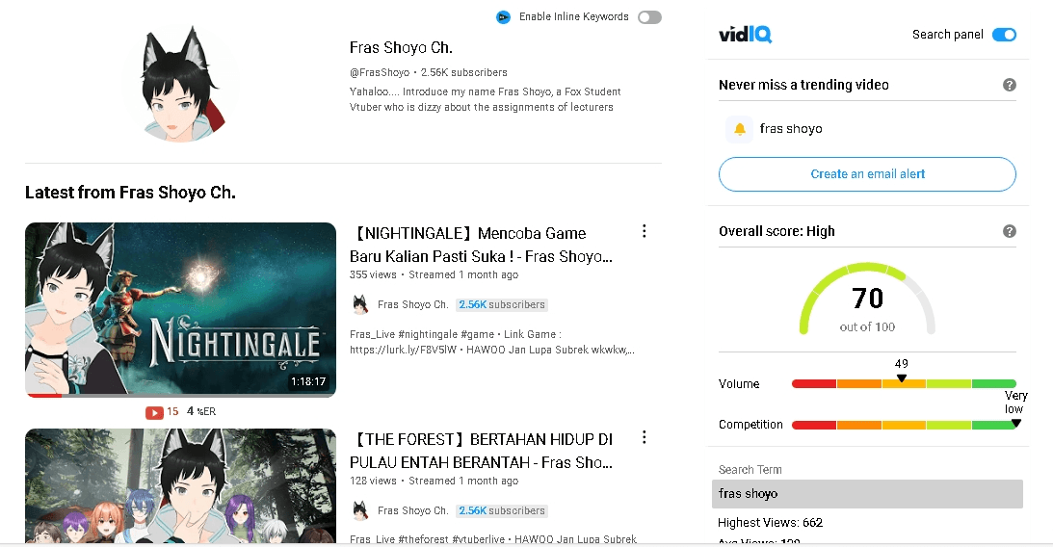
Task: Toggle Enable Inline Keywords switch
Action: [x=649, y=16]
